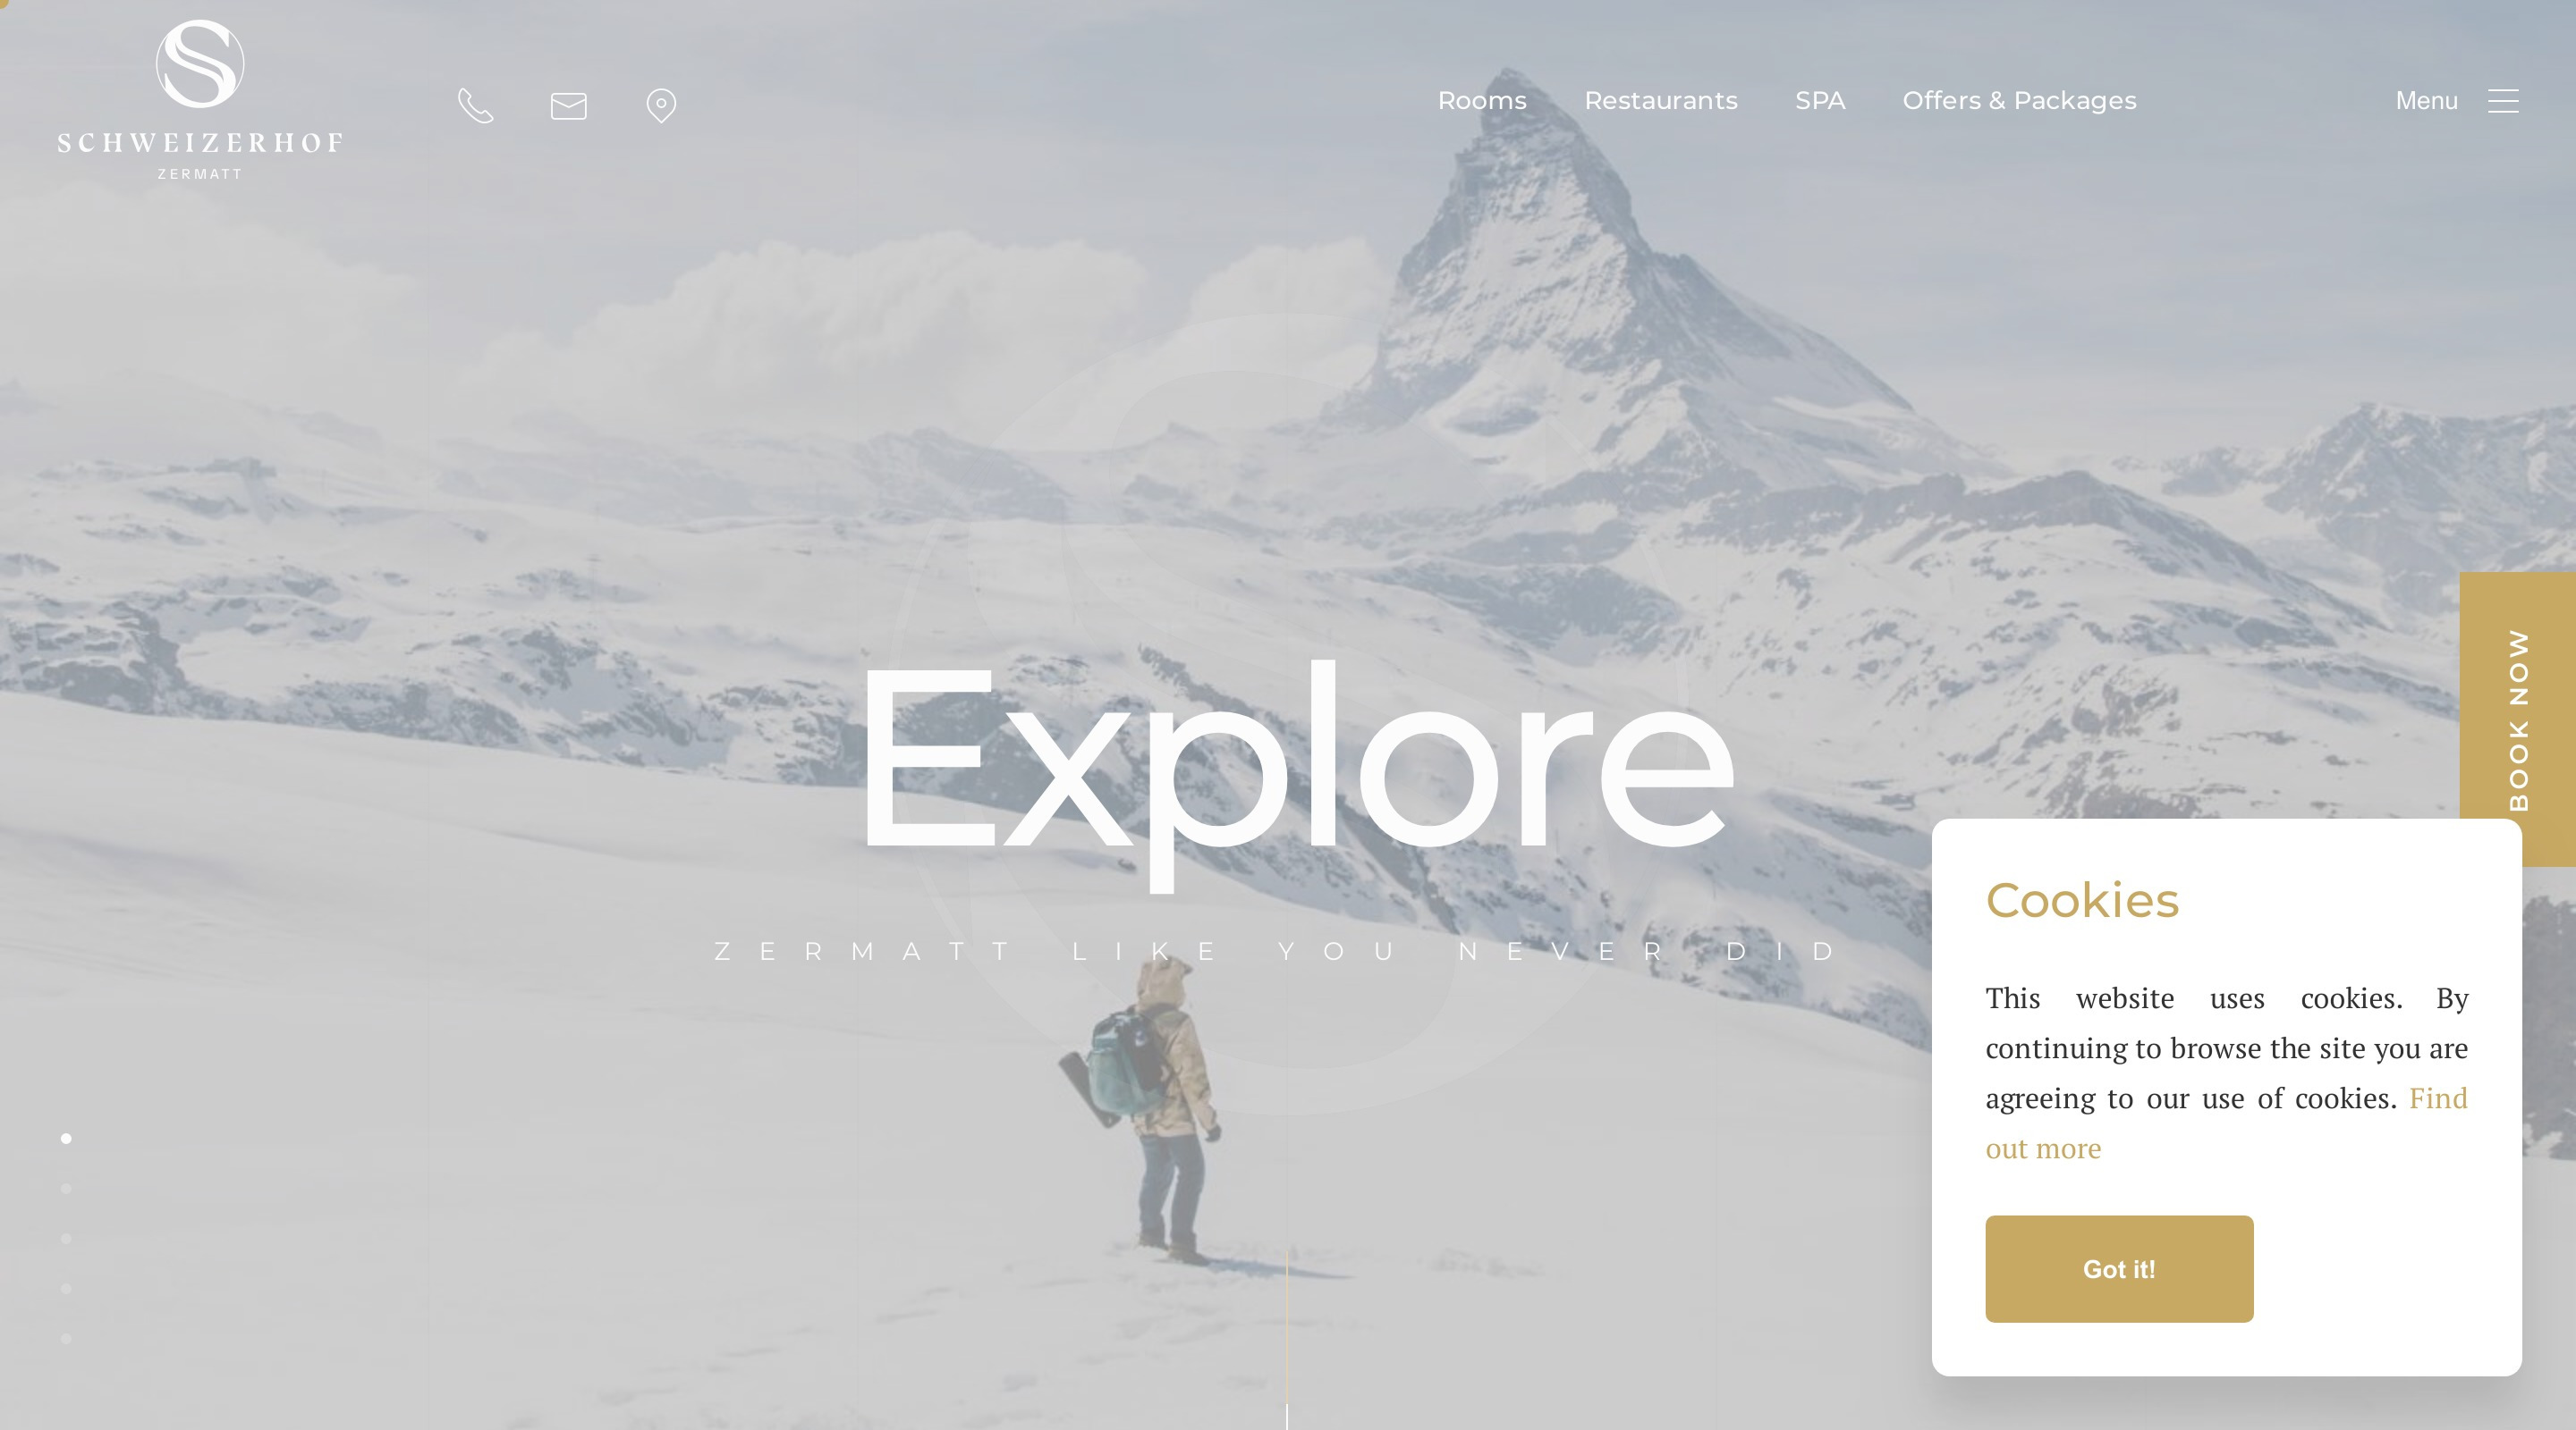Open the hamburger menu icon
2576x1430 pixels.
pos(2503,101)
